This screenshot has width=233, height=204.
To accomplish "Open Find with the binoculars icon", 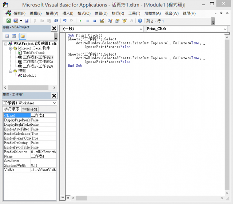I will [x=56, y=21].
